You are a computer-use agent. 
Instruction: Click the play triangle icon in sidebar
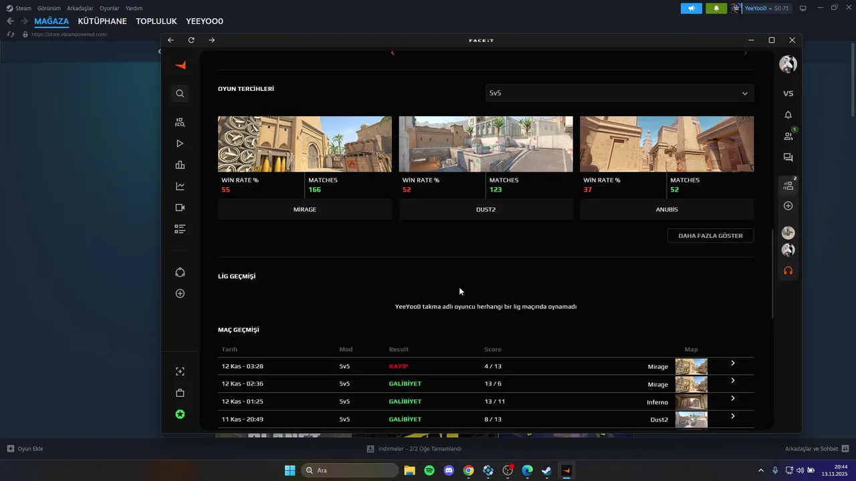click(180, 144)
